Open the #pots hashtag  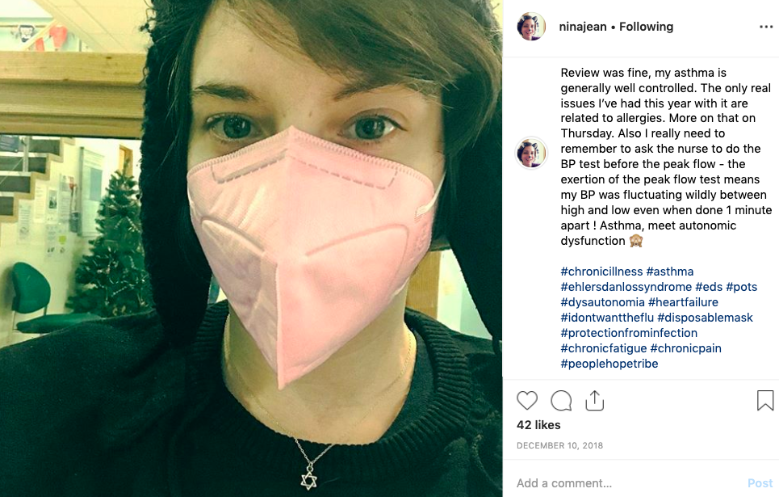coord(741,287)
